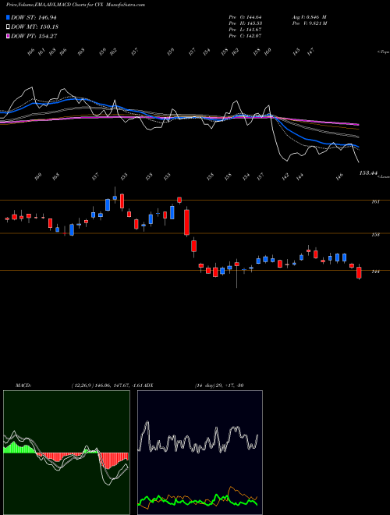Screen dimensions: 390x515
Task: Click the blue DOW ST legend swatch
Action: point(8,17)
